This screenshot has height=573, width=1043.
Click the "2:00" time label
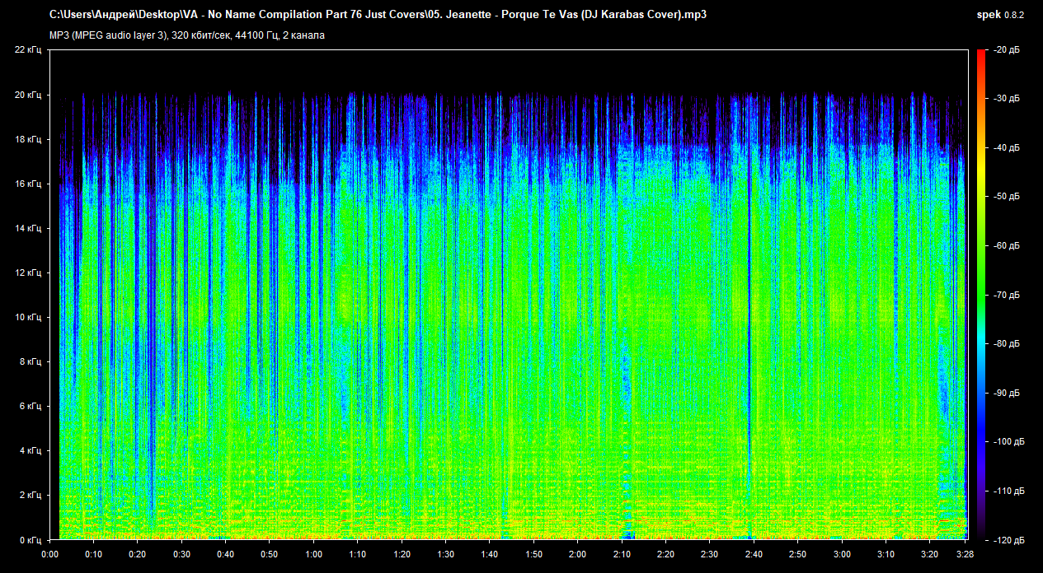[x=579, y=554]
